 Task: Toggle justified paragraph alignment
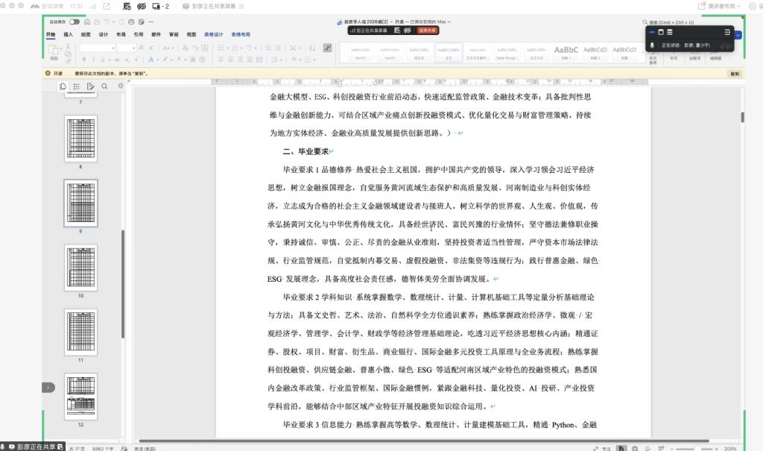pyautogui.click(x=250, y=60)
